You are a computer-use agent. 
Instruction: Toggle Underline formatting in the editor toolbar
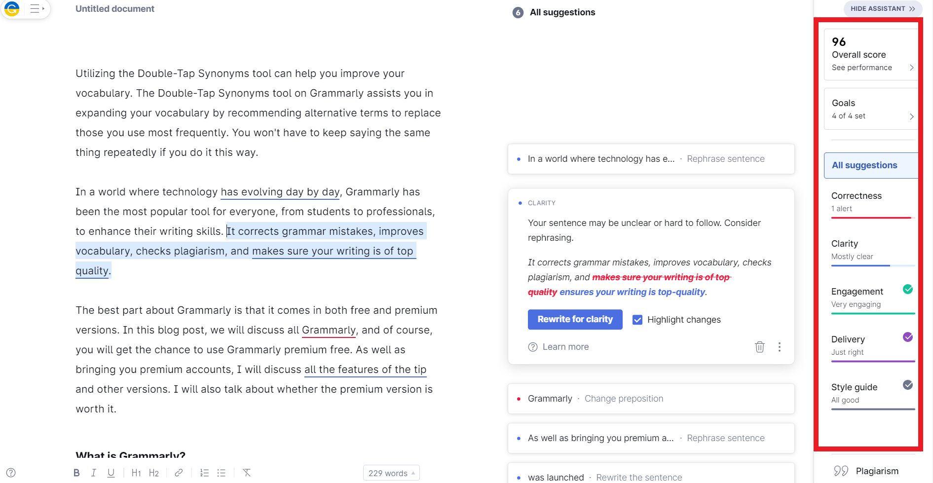coord(111,472)
